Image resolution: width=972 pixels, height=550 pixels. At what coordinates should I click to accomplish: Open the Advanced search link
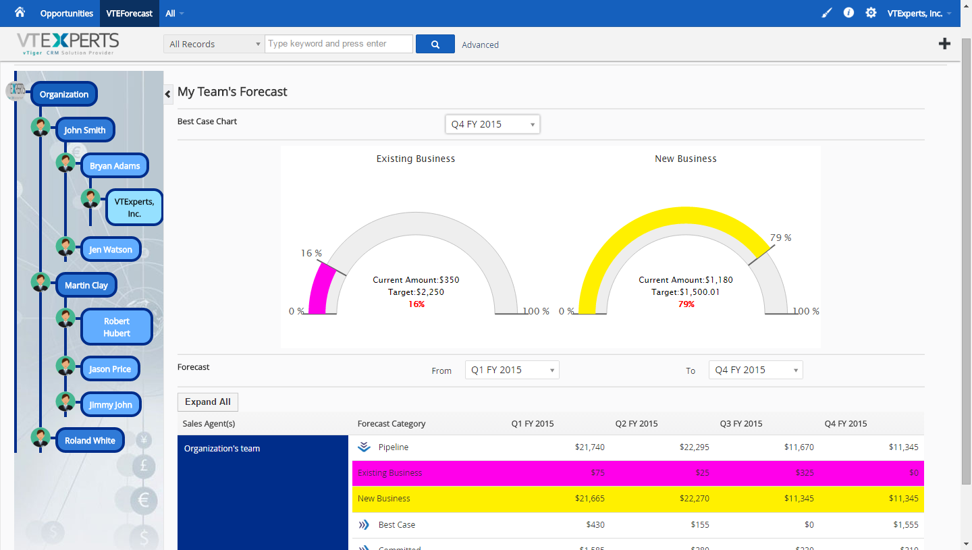481,45
